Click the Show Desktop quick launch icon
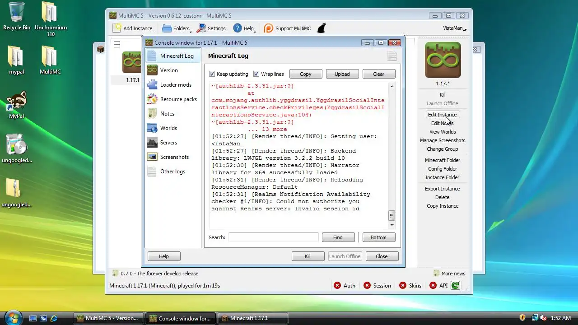Viewport: 578px width, 325px height. (x=33, y=318)
